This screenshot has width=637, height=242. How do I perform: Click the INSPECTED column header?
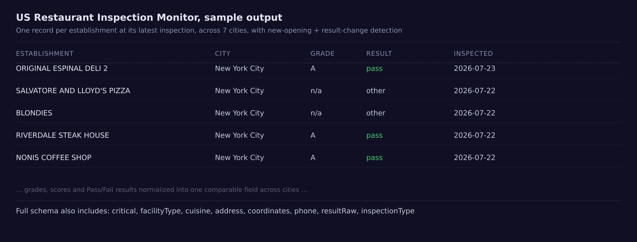click(473, 53)
